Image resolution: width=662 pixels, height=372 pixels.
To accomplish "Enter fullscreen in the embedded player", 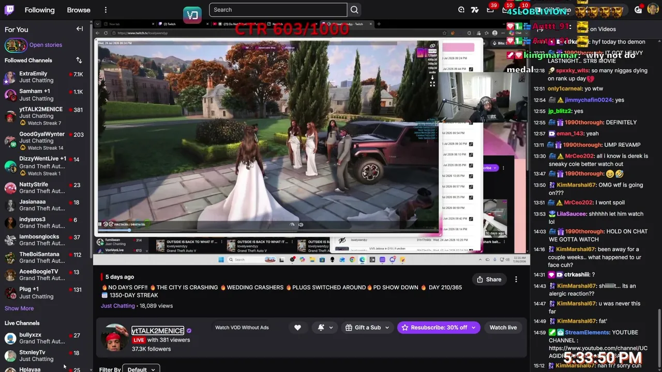I will click(432, 84).
